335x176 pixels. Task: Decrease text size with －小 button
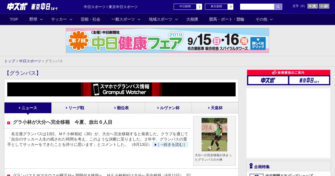point(324,6)
